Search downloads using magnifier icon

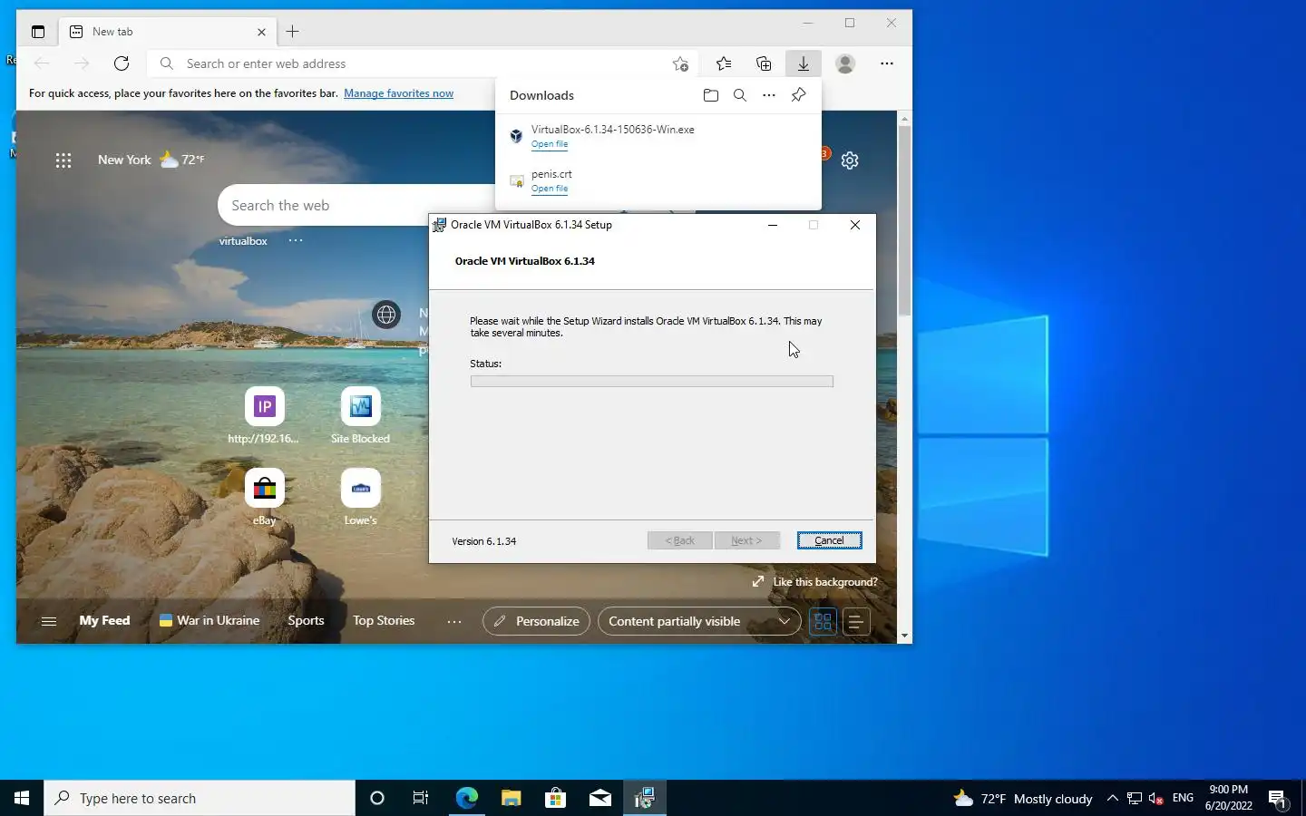pyautogui.click(x=740, y=95)
